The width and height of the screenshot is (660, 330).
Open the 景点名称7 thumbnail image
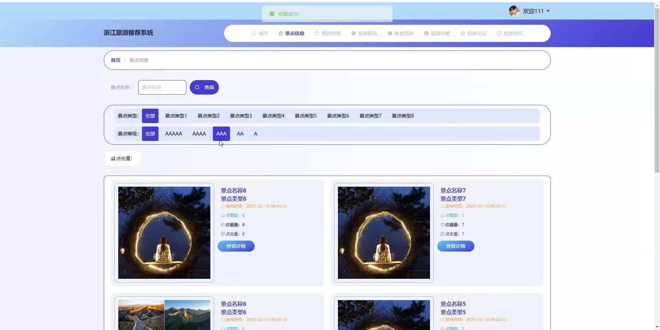[384, 233]
